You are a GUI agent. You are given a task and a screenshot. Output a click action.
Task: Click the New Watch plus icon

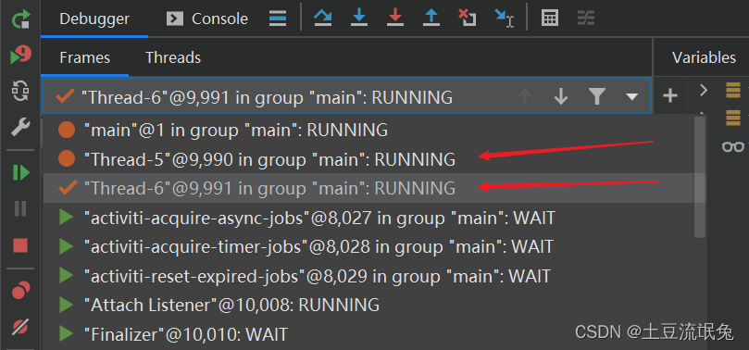(x=670, y=96)
